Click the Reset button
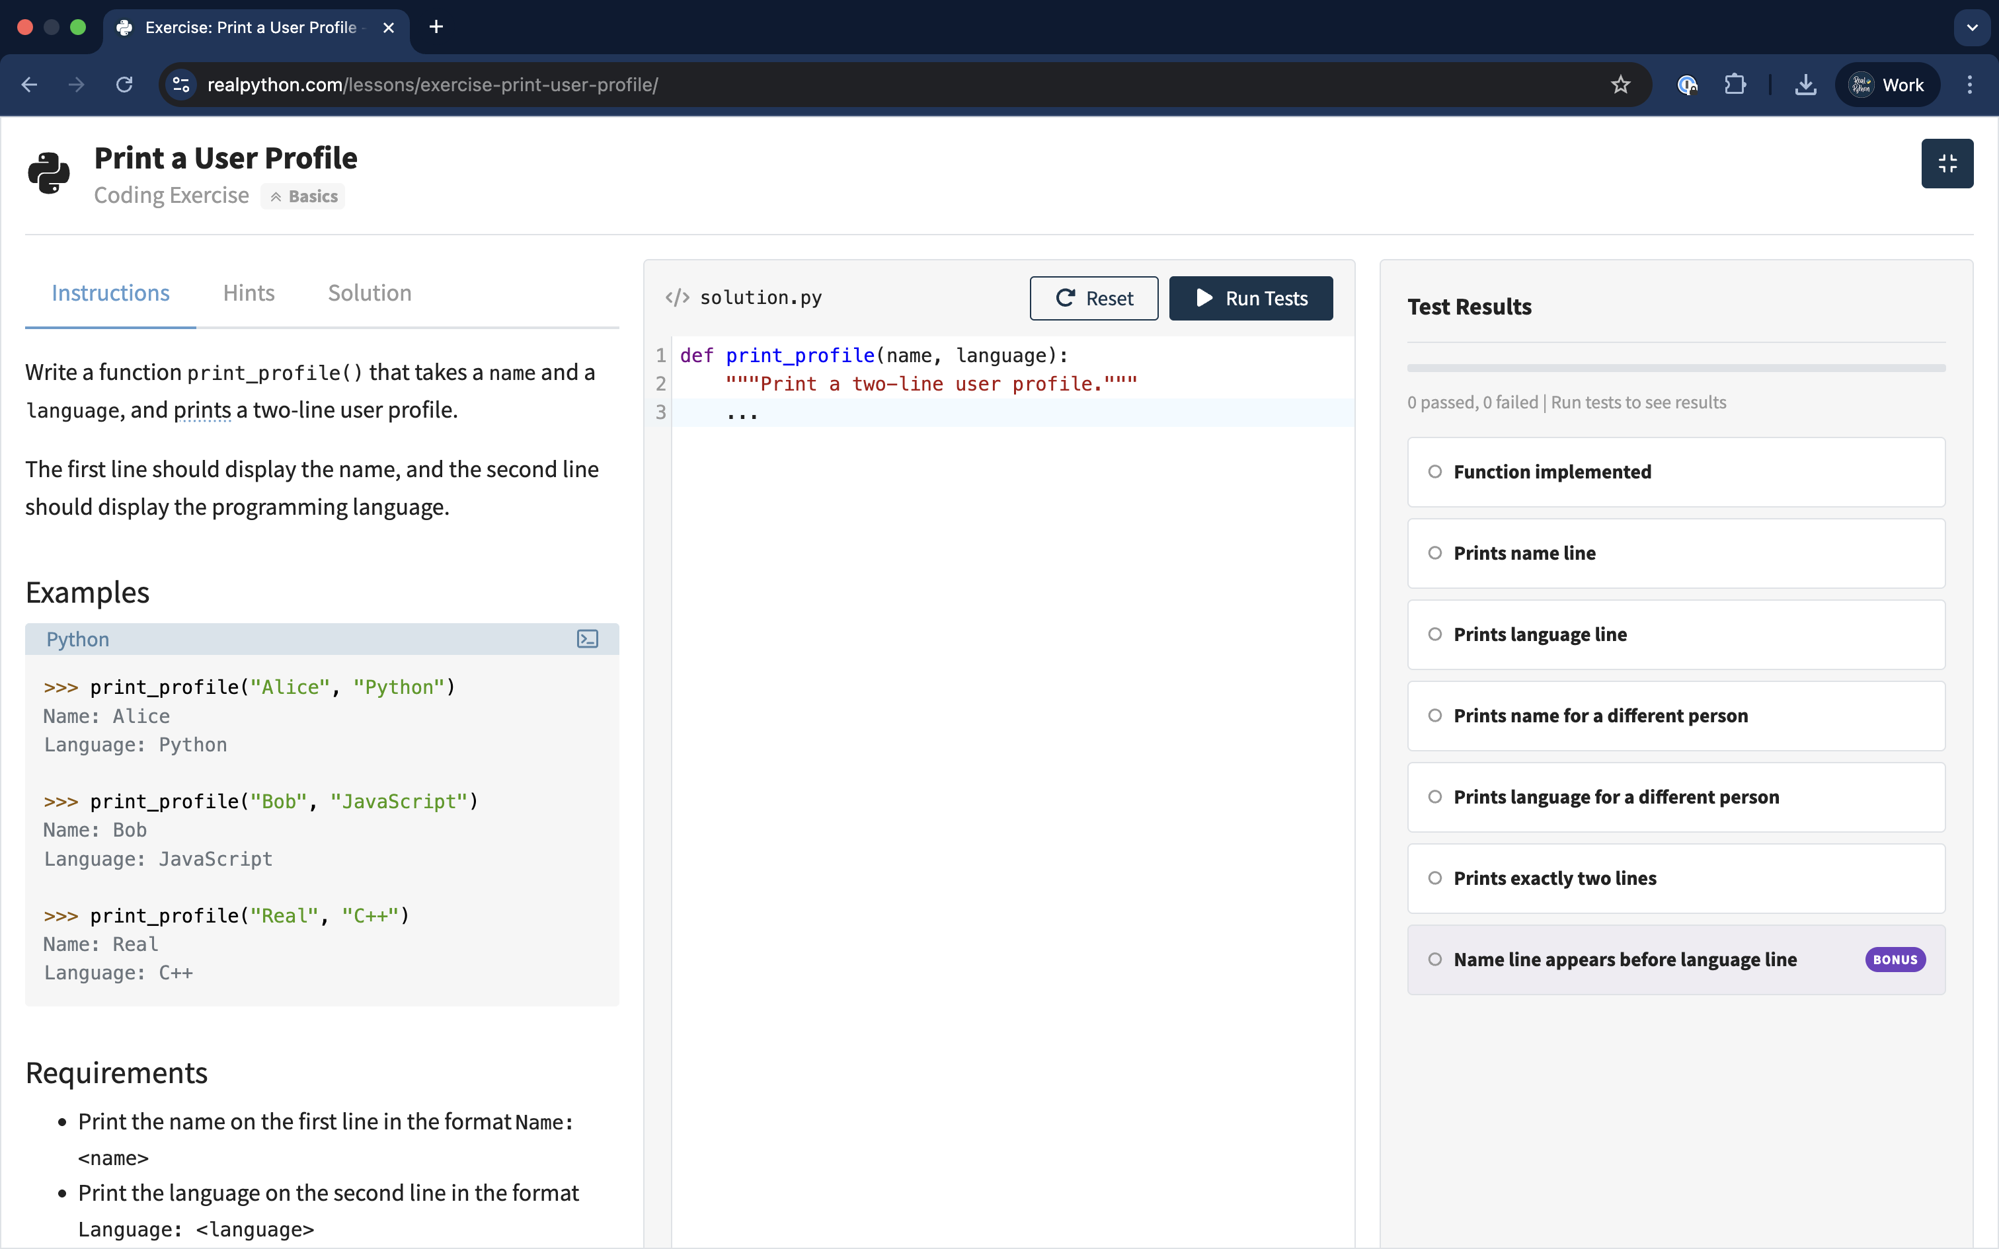The height and width of the screenshot is (1249, 1999). pos(1093,298)
